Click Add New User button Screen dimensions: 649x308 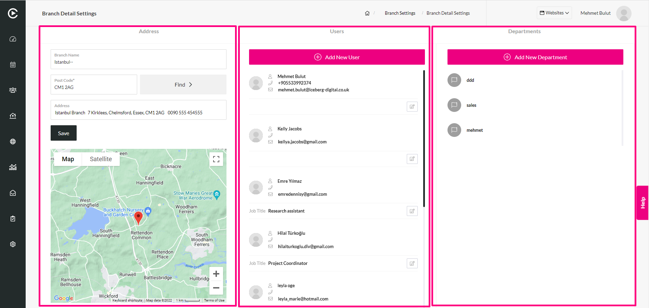click(x=337, y=57)
